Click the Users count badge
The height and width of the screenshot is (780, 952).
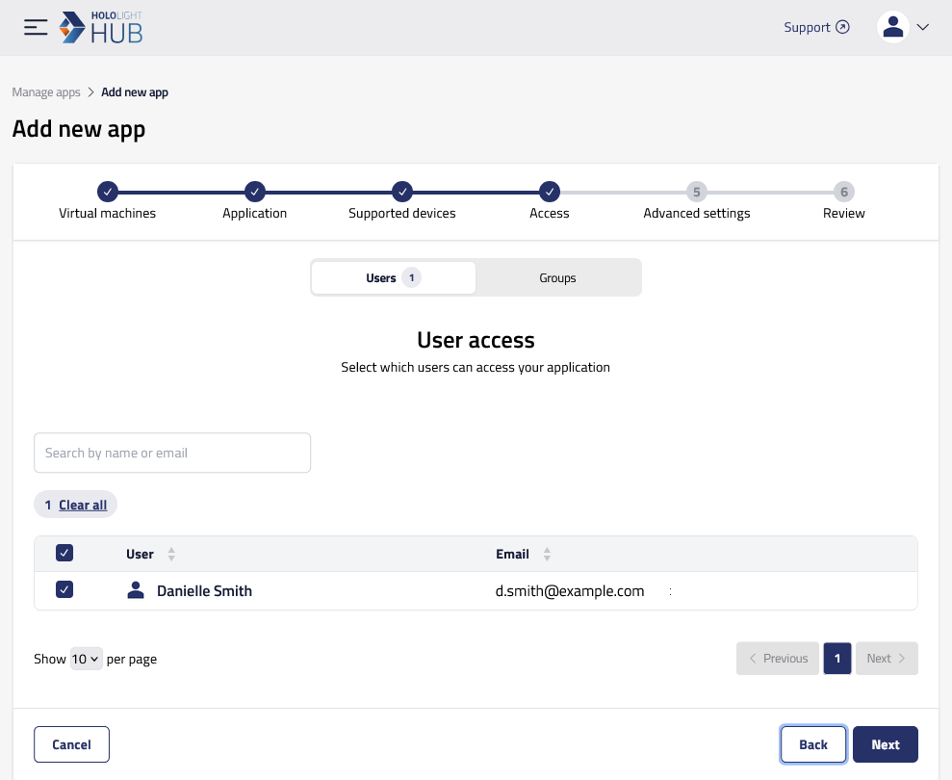[x=412, y=277]
